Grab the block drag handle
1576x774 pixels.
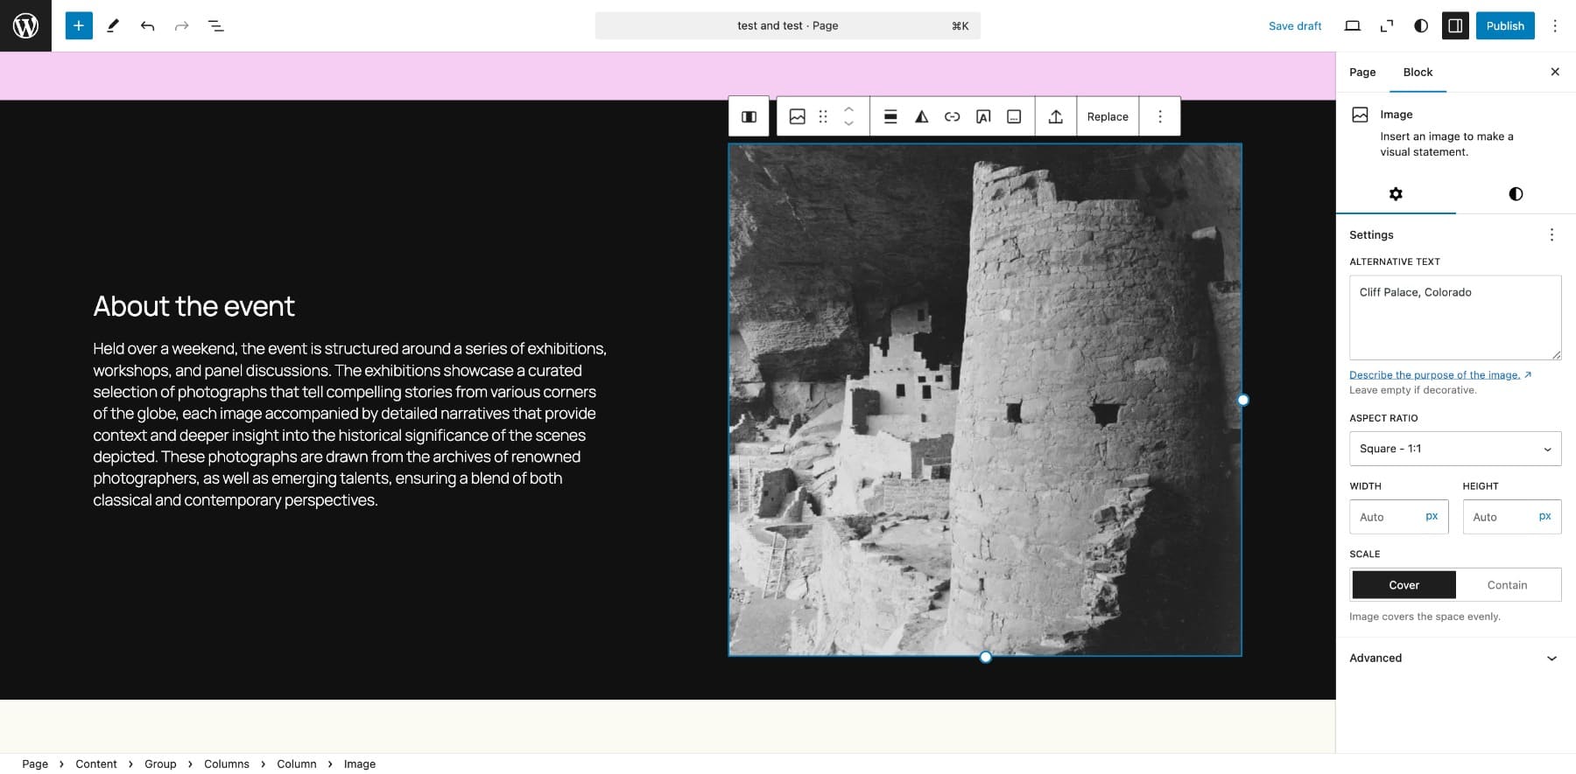pyautogui.click(x=823, y=116)
